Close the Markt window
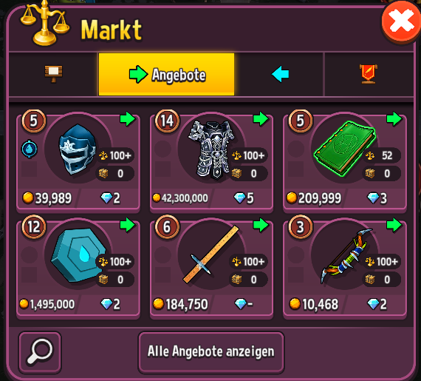Viewport: 421px width, 381px height. click(x=401, y=22)
